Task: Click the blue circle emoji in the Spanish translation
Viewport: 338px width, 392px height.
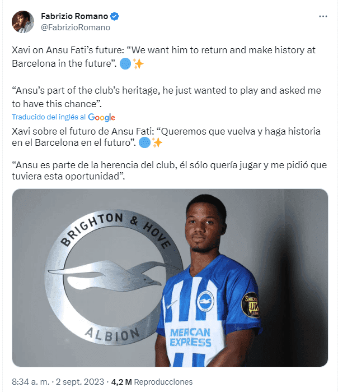Action: [145, 143]
